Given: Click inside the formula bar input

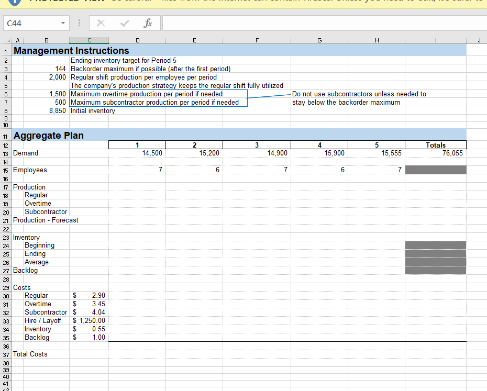Looking at the screenshot, I should (x=314, y=24).
